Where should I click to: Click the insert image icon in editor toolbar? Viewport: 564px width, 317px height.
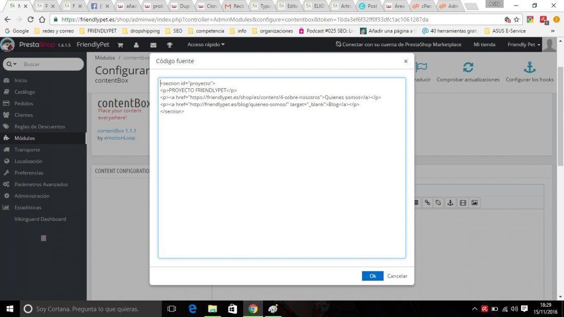[x=474, y=203]
